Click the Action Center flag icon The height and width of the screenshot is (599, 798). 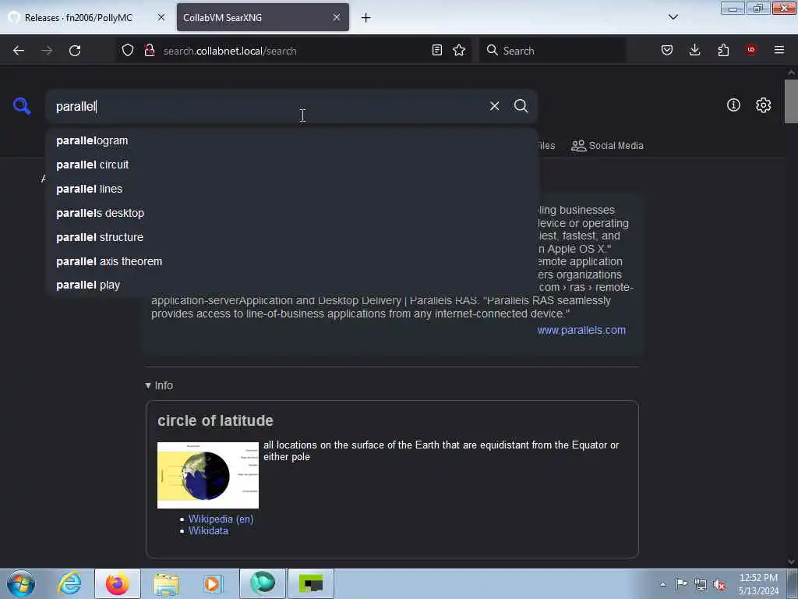681,584
